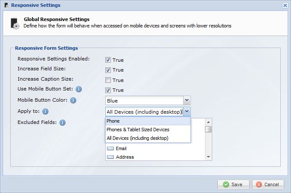Click the Blue color combo box field
This screenshot has height=193, width=291.
pos(144,101)
